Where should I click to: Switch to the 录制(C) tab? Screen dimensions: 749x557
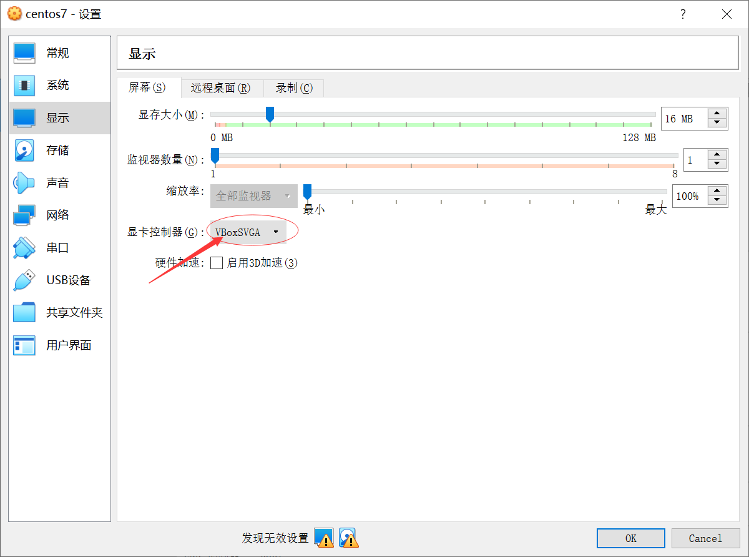pyautogui.click(x=294, y=88)
